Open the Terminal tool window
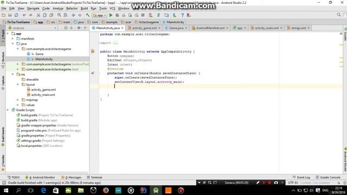The height and width of the screenshot is (195, 347). tap(94, 177)
